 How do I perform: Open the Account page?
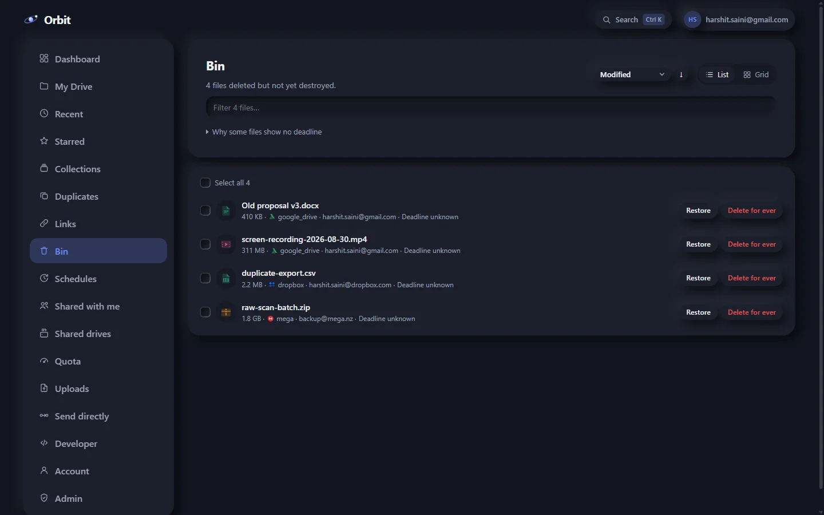click(98, 471)
